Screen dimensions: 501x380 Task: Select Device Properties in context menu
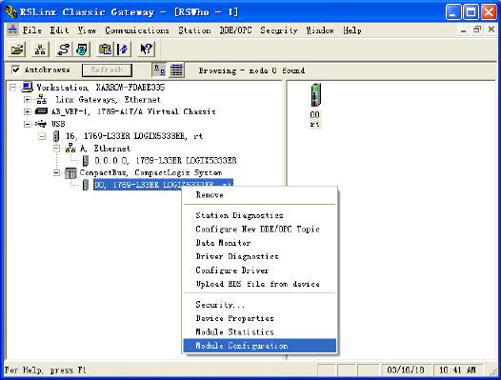(x=259, y=318)
